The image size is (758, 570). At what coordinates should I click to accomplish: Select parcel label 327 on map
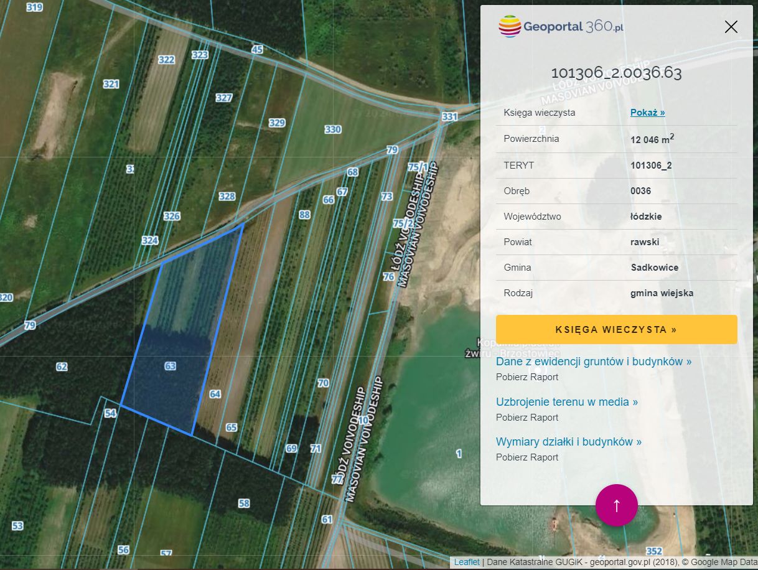pyautogui.click(x=224, y=98)
